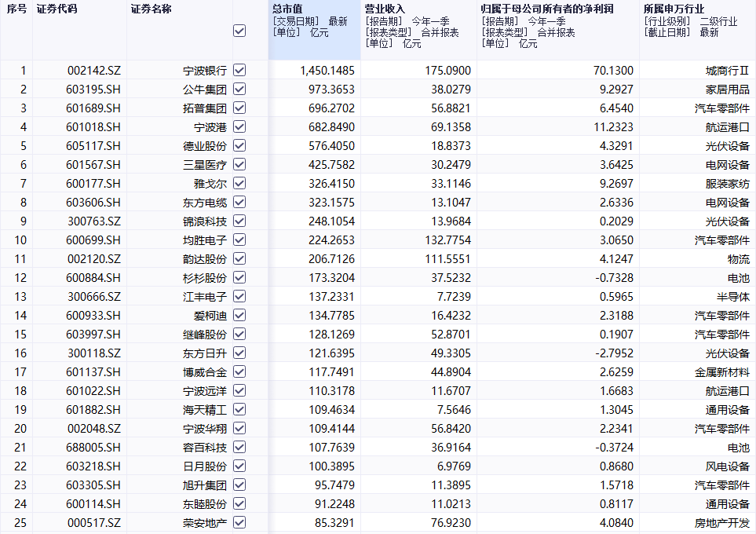Image resolution: width=756 pixels, height=534 pixels.
Task: Select the 证券代码 column header
Action: 56,9
